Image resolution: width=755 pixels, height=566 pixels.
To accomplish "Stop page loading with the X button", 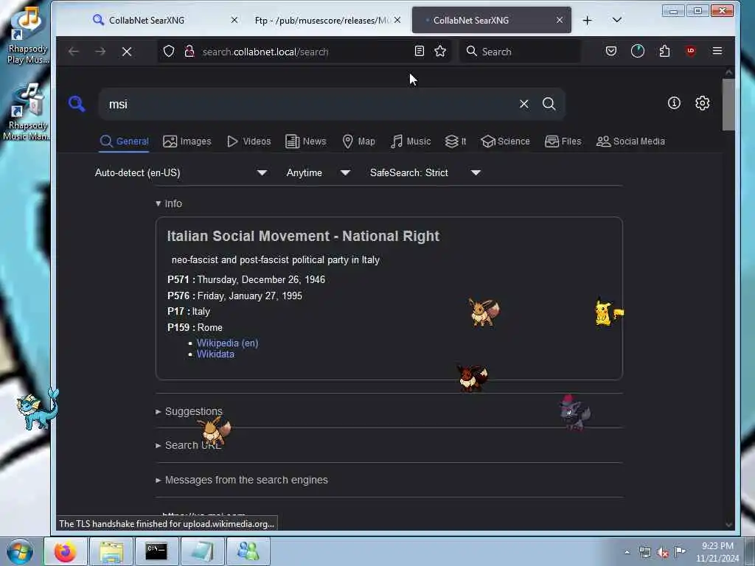I will 127,52.
